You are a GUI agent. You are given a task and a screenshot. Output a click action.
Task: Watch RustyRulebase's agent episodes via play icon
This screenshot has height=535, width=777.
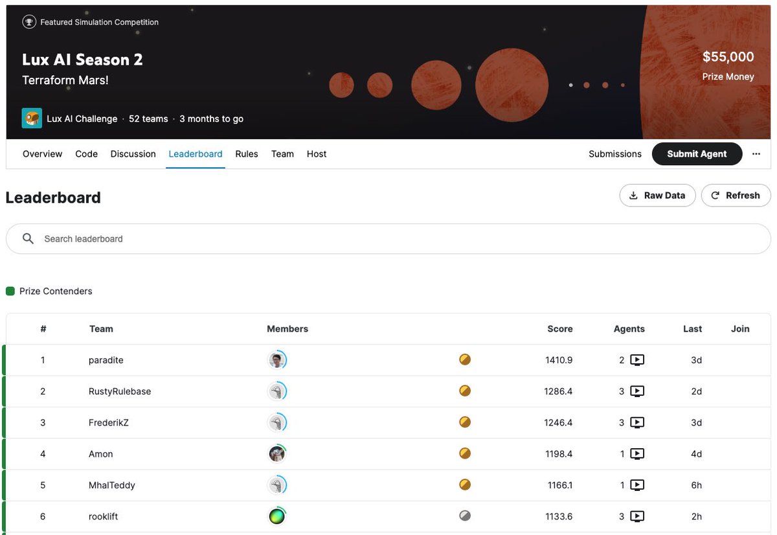(x=637, y=391)
